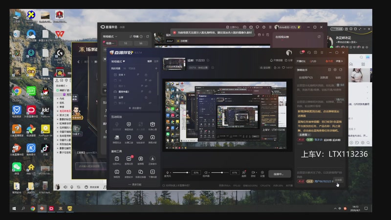Open the taskbar search icon
This screenshot has width=391, height=220.
23,209
